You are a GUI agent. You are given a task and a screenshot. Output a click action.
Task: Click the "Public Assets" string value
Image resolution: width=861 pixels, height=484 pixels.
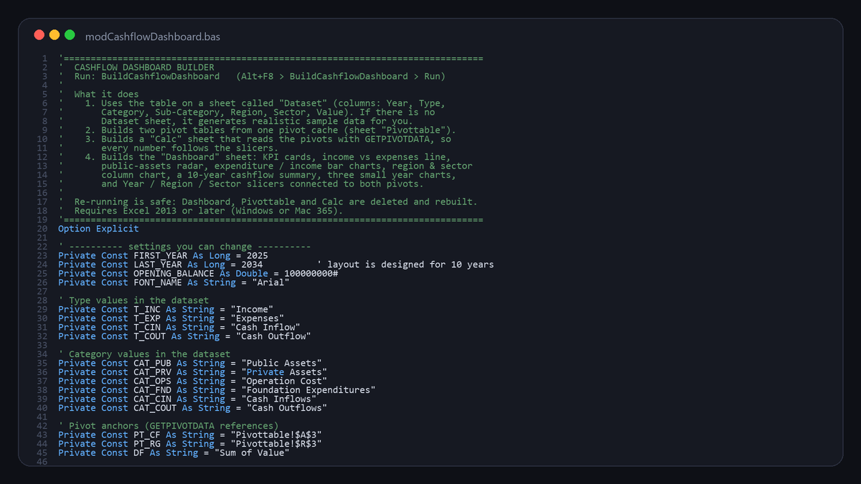point(281,363)
